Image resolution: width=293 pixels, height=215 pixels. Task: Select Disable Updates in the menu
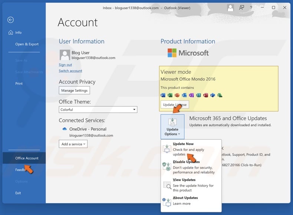pyautogui.click(x=191, y=167)
